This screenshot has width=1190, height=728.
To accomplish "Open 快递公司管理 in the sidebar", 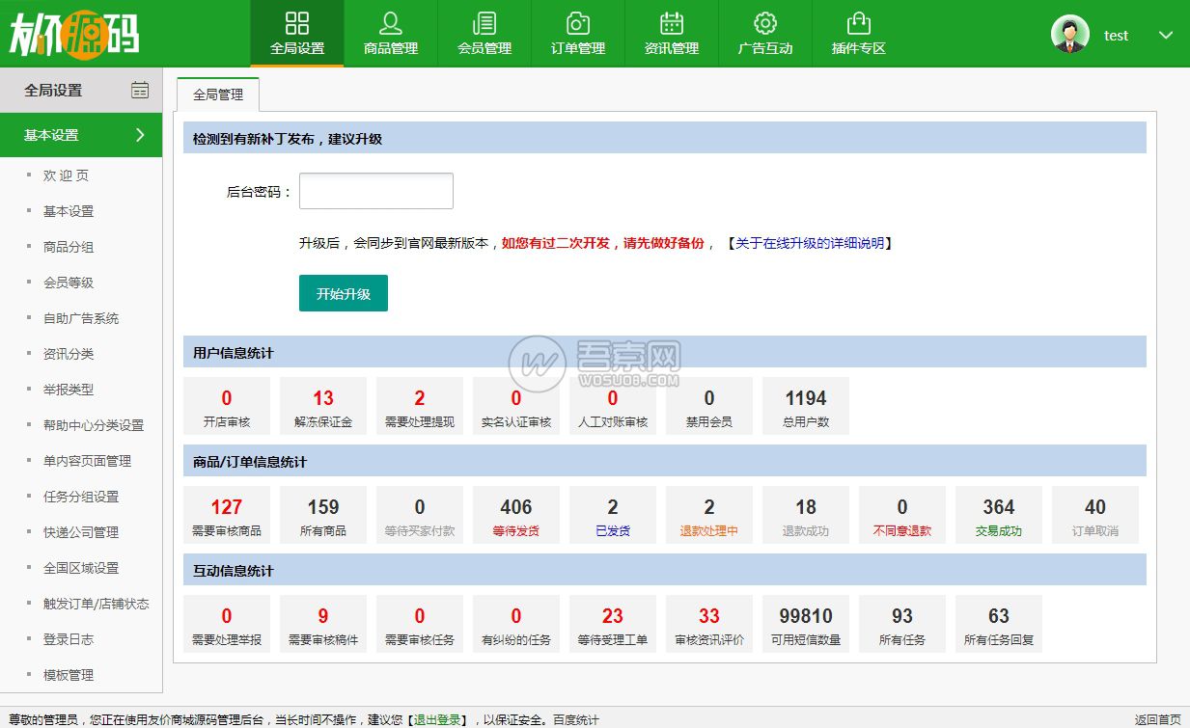I will tap(81, 532).
